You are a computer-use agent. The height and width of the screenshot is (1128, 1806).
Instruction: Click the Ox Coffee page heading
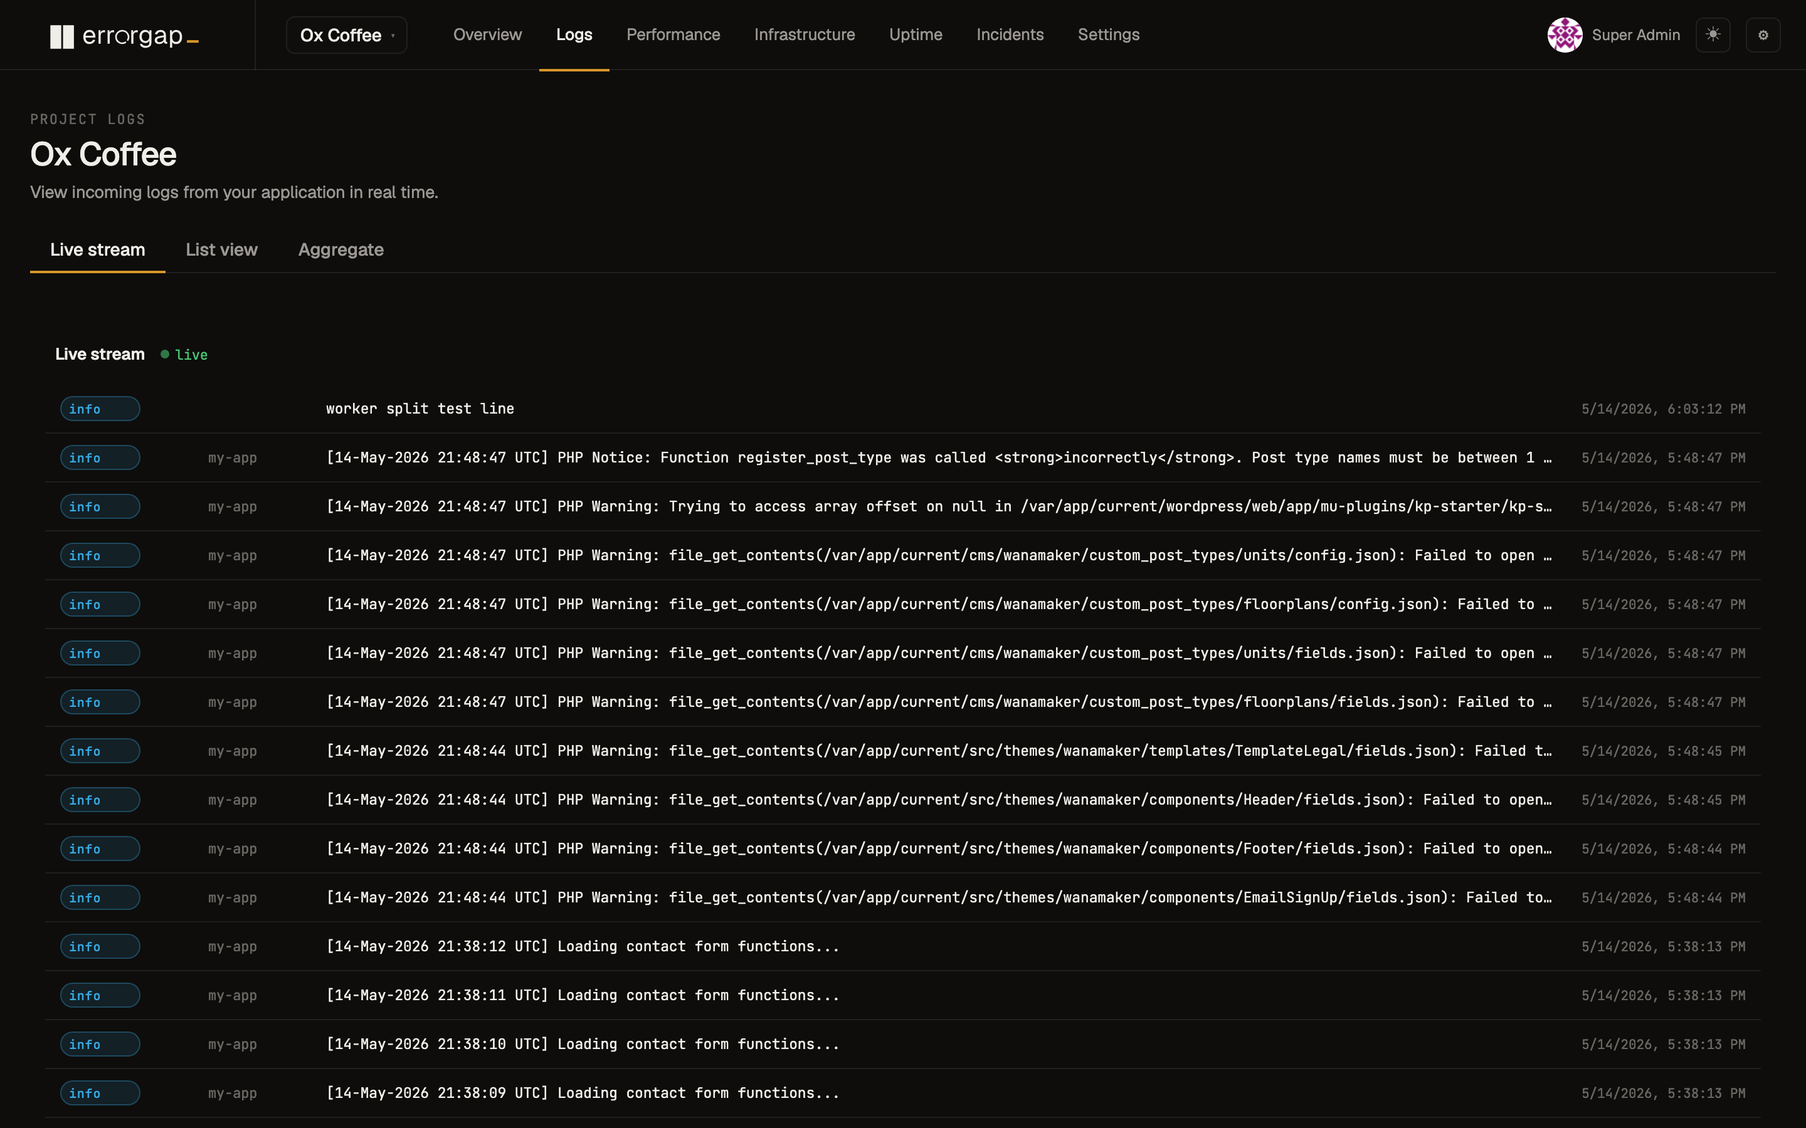click(103, 154)
